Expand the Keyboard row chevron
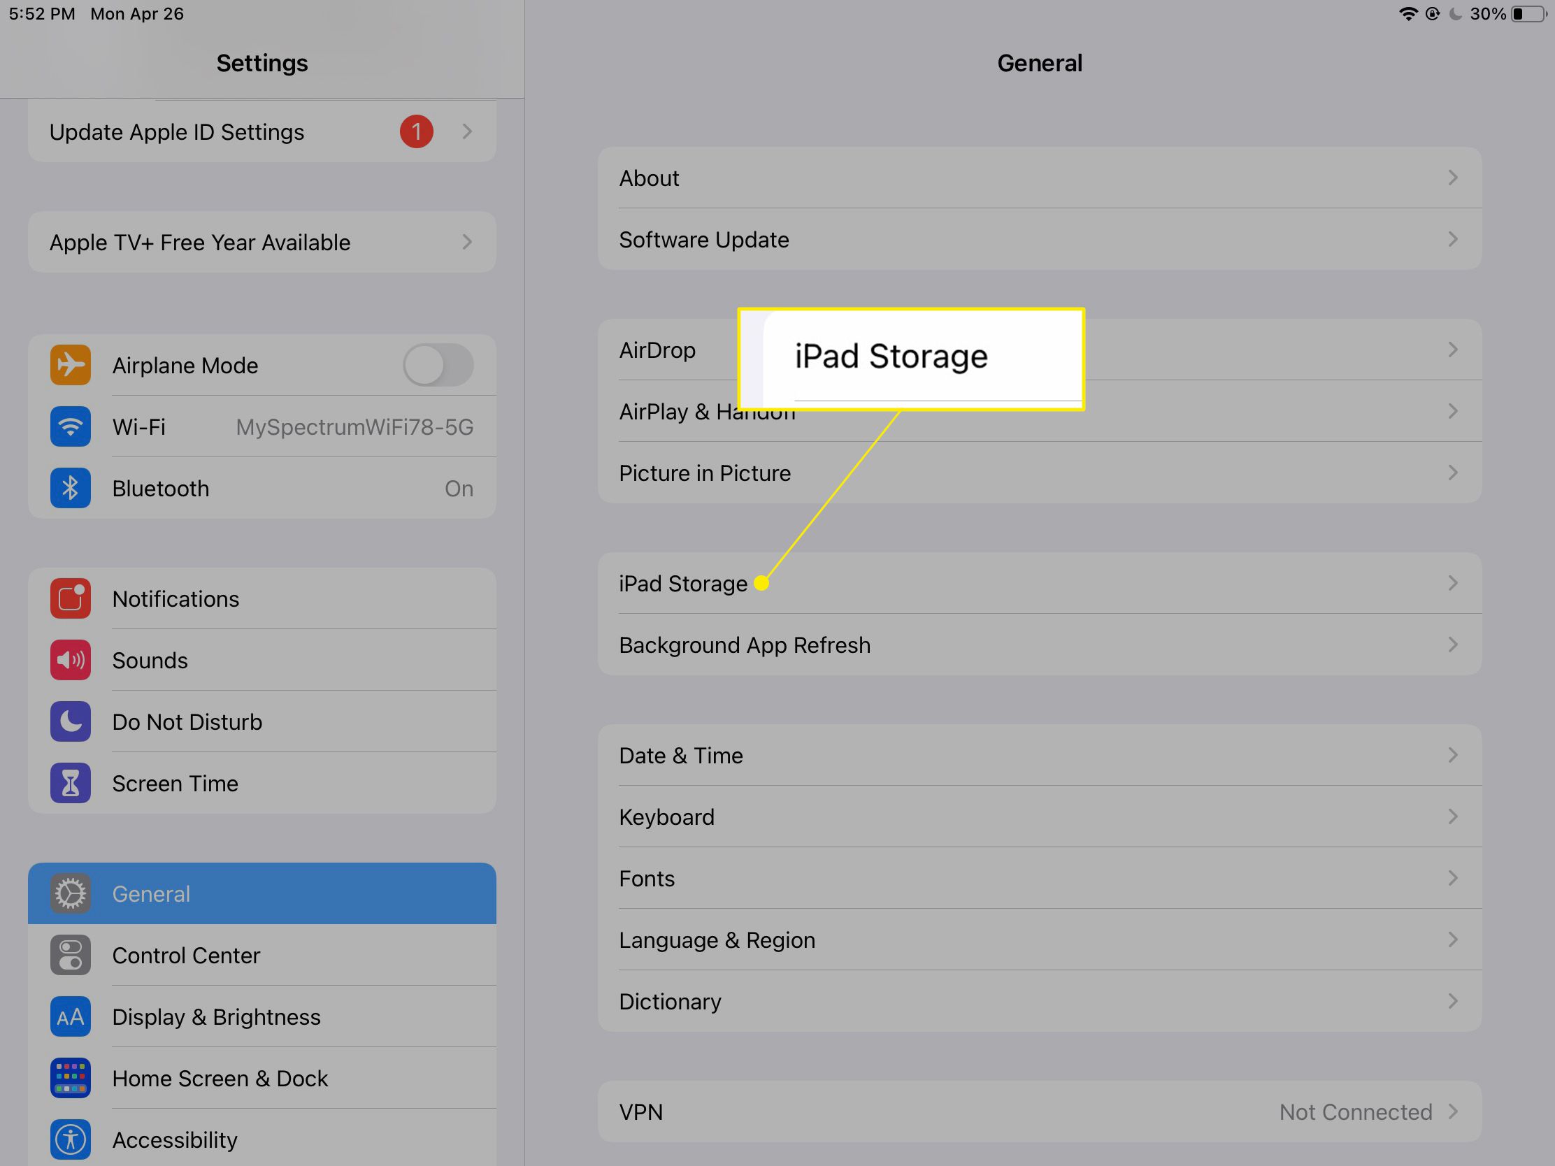The height and width of the screenshot is (1166, 1555). [1453, 816]
